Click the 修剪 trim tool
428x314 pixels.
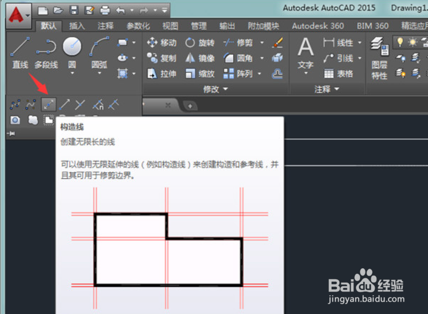click(238, 42)
